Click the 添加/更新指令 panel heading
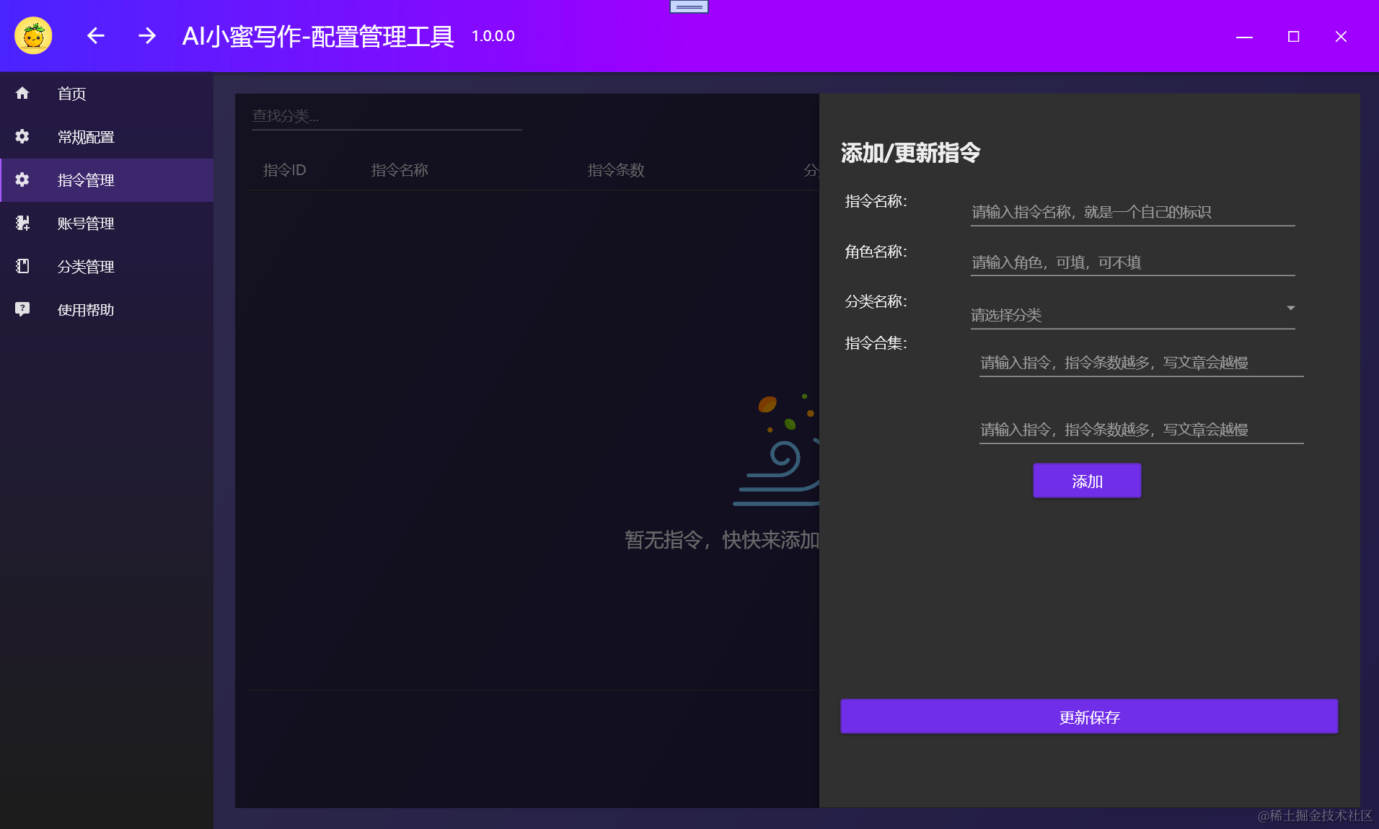 coord(911,153)
